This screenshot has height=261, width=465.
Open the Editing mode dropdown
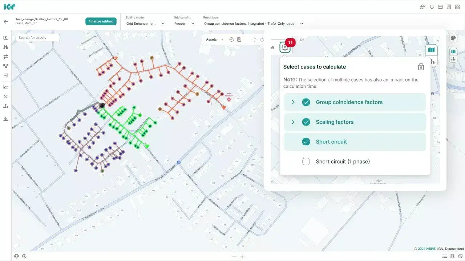tap(145, 24)
